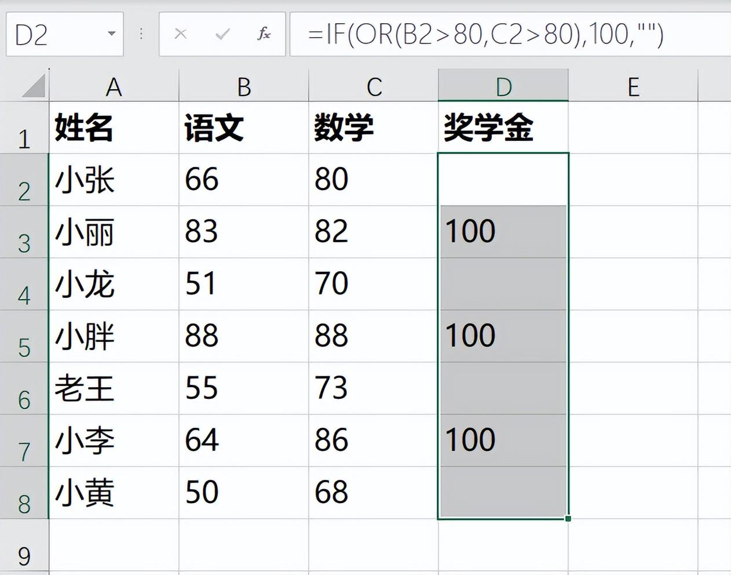
Task: Select row 6 header
Action: click(24, 388)
